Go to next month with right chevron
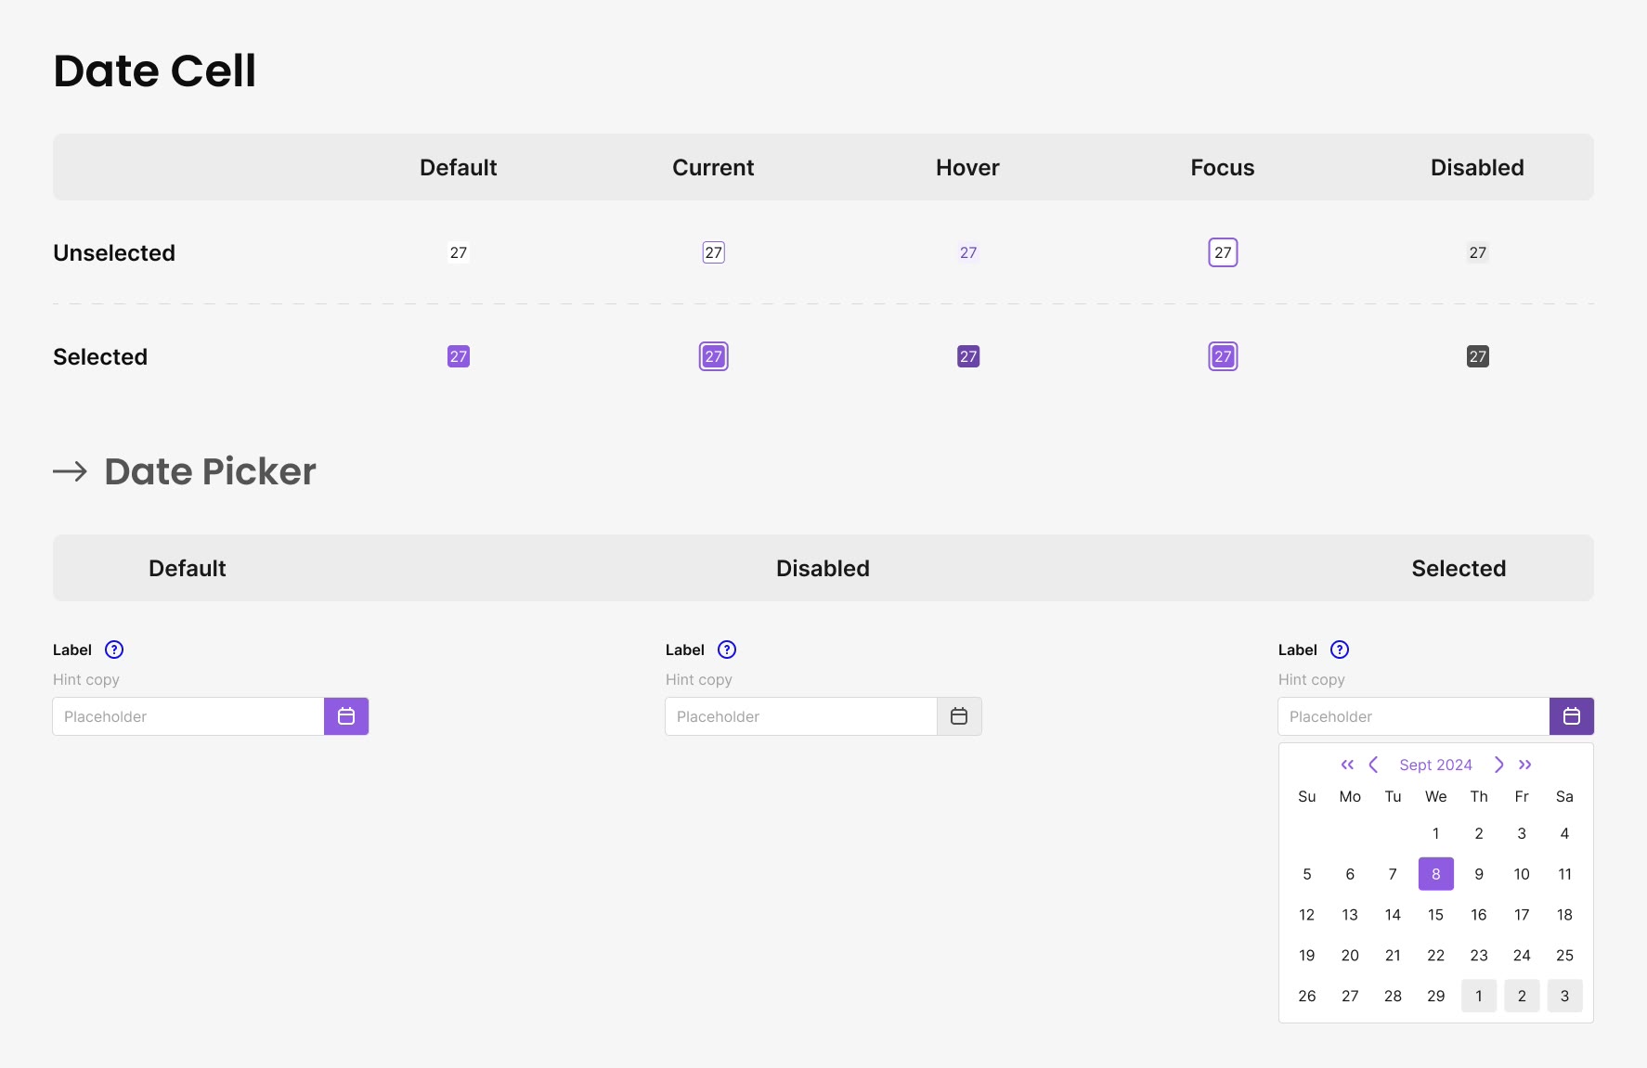The height and width of the screenshot is (1068, 1647). 1498,765
